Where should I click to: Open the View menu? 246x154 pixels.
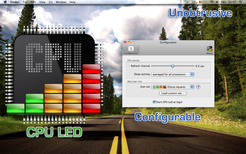[x=42, y=2]
